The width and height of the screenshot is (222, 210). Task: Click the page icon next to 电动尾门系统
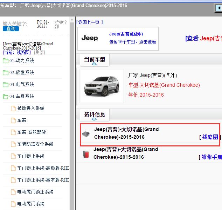click(13, 204)
